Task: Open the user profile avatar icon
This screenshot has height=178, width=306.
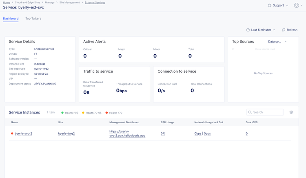Action: click(296, 5)
